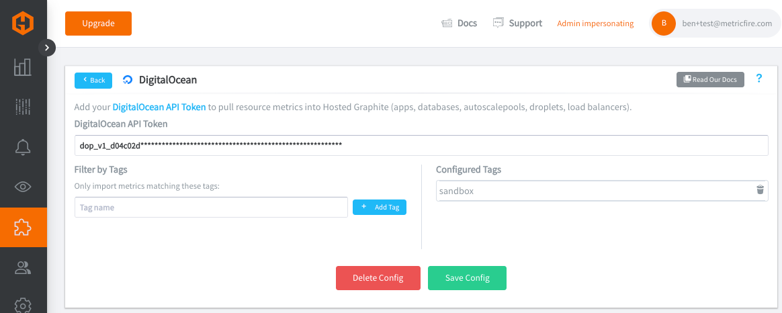This screenshot has height=313, width=782.
Task: Open the team users sidebar icon
Action: click(x=23, y=267)
